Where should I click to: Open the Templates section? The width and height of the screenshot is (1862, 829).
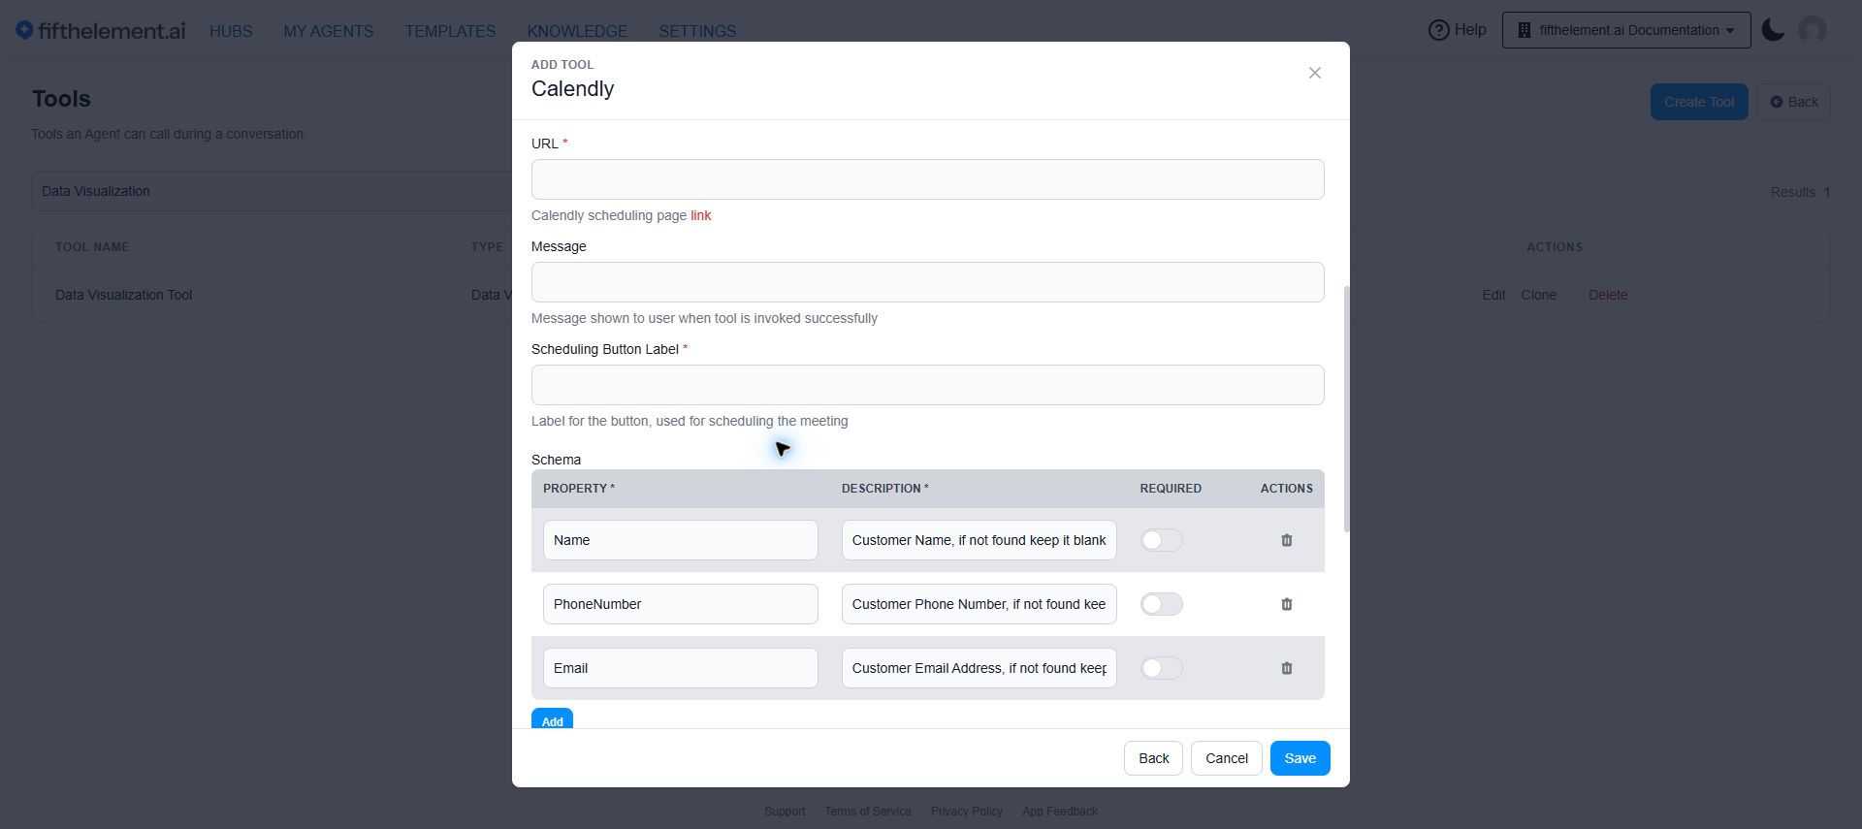coord(450,32)
